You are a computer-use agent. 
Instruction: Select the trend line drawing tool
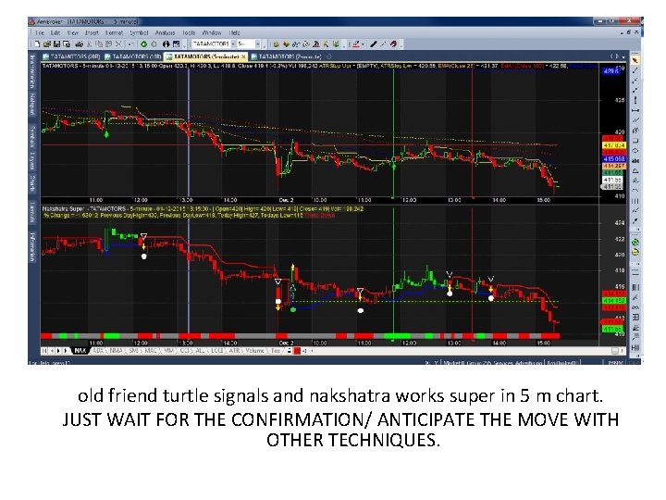[635, 71]
